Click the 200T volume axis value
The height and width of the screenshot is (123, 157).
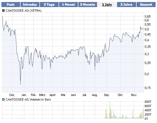(x=148, y=114)
